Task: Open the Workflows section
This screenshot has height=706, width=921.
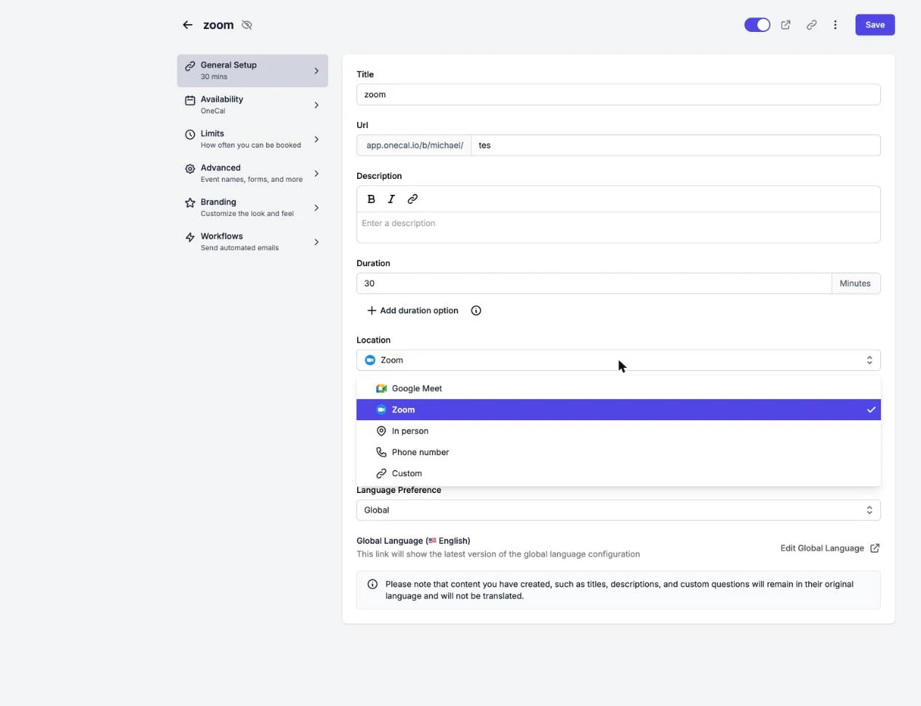Action: click(x=252, y=241)
